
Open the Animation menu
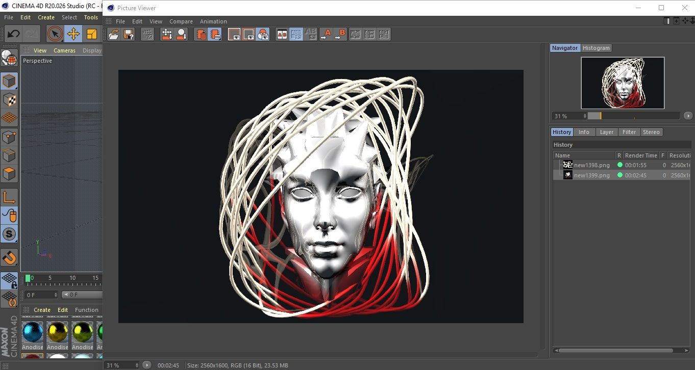point(213,21)
